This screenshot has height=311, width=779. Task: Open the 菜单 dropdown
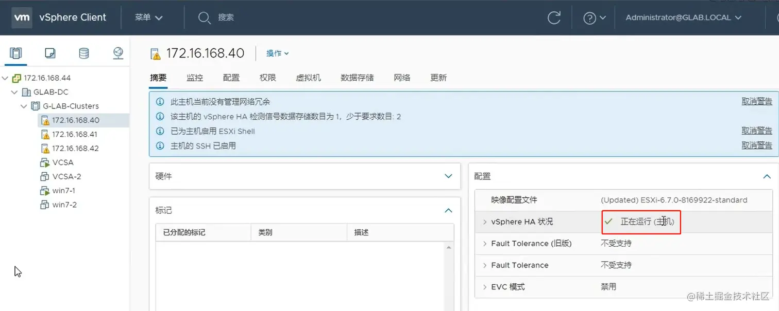click(x=149, y=17)
